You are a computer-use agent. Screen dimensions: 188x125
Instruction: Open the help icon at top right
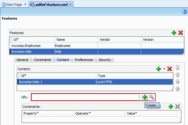pyautogui.click(x=184, y=12)
